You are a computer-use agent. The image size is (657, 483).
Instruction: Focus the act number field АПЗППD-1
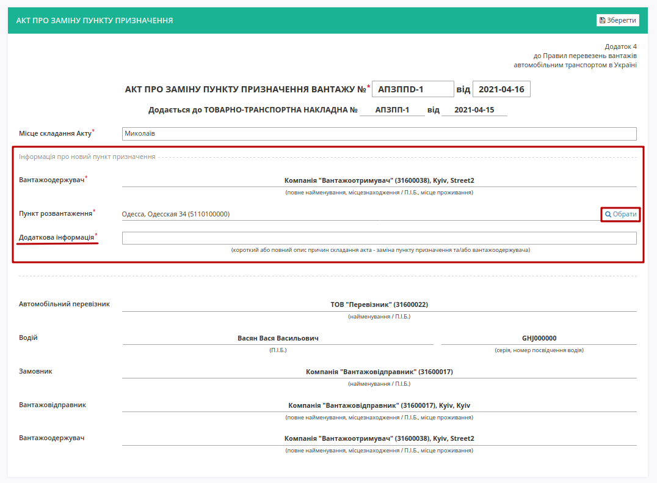click(413, 89)
